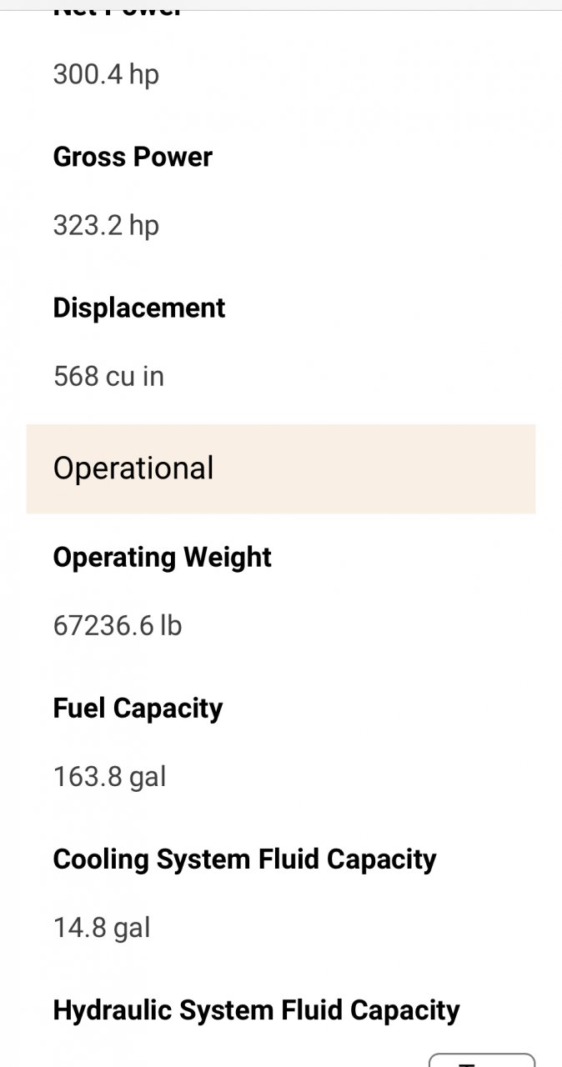Viewport: 562px width, 1067px height.
Task: Click the Fuel Capacity heading
Action: click(138, 709)
